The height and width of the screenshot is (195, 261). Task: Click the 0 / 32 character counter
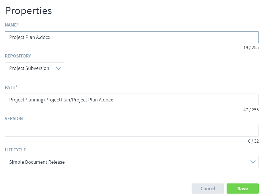(x=253, y=141)
